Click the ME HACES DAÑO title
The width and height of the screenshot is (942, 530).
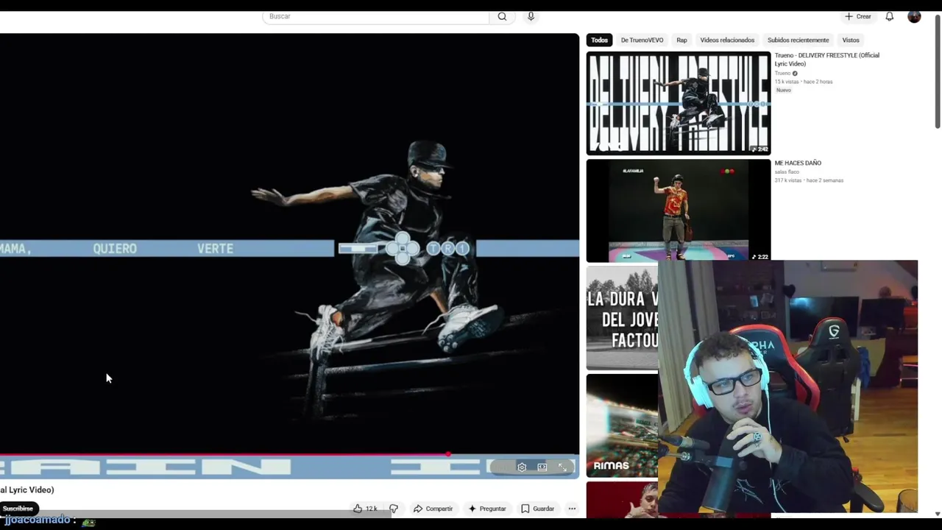tap(798, 163)
